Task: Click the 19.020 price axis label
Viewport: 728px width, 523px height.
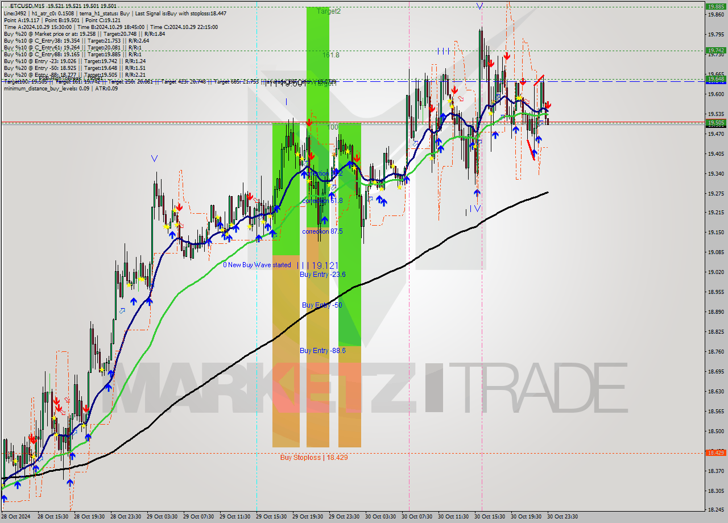Action: point(715,272)
